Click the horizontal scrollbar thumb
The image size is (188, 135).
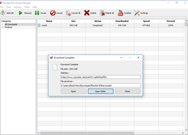(87, 133)
